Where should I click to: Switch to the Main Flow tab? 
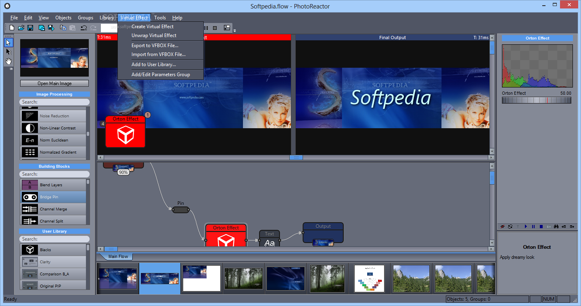pos(118,256)
